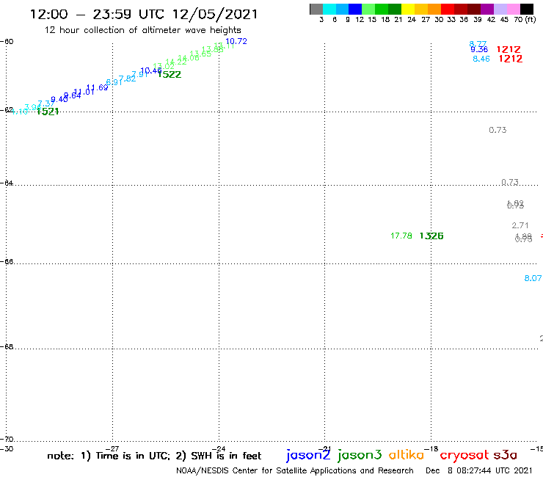The width and height of the screenshot is (543, 477).
Task: Select the red 1212 label beside 8.46
Action: click(511, 59)
